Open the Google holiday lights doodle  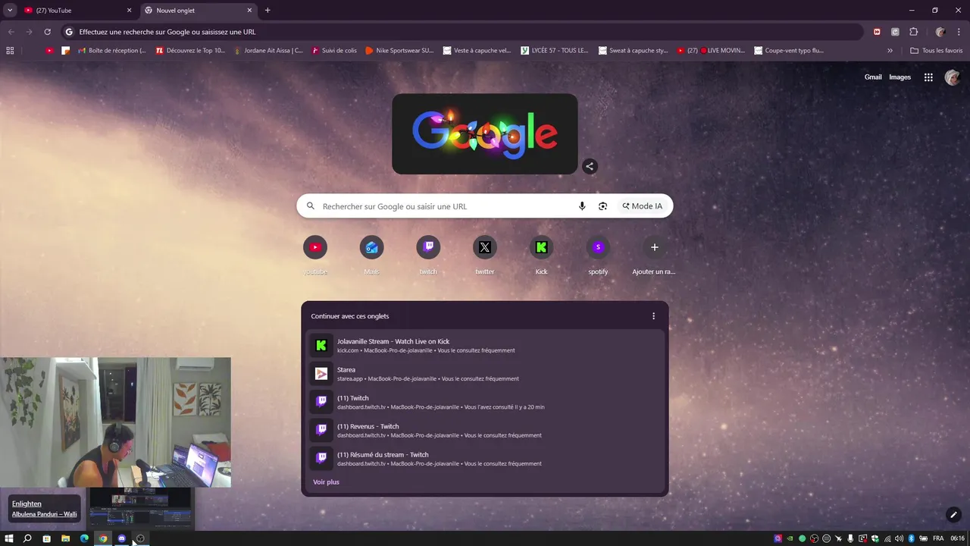coord(485,134)
